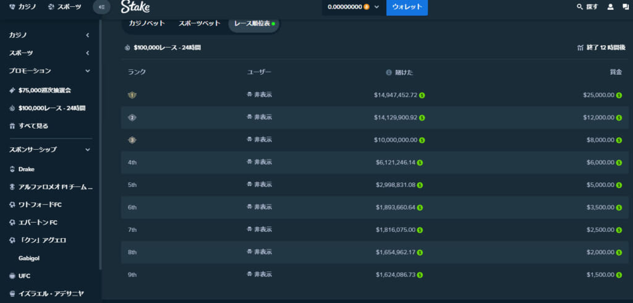The image size is (633, 303).
Task: Click the info icon next to 賭けた
Action: pos(389,72)
